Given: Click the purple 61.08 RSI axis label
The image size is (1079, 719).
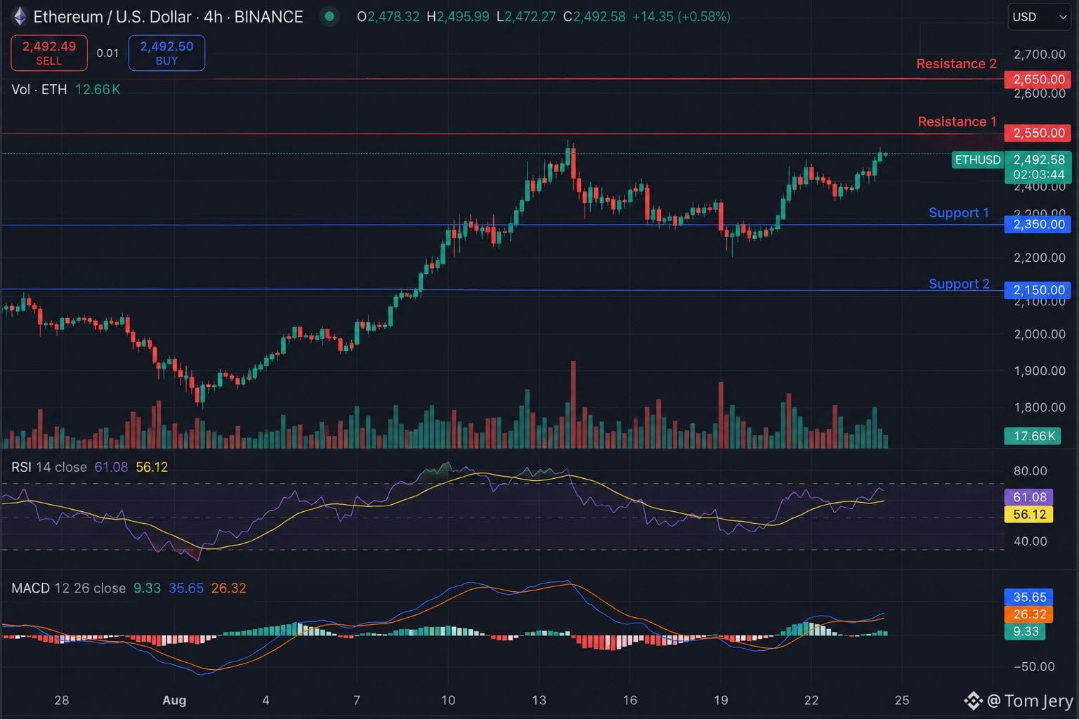Looking at the screenshot, I should coord(1029,497).
